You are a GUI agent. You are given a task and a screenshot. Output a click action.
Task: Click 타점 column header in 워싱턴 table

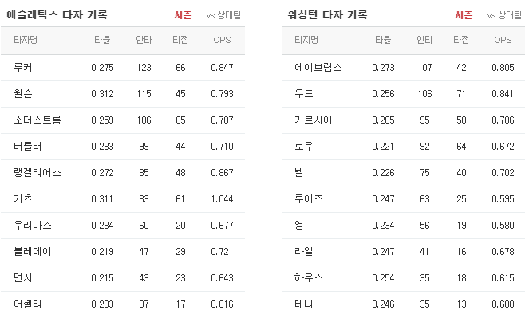coord(461,40)
